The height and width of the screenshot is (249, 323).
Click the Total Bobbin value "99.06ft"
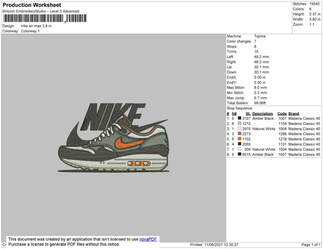point(260,103)
